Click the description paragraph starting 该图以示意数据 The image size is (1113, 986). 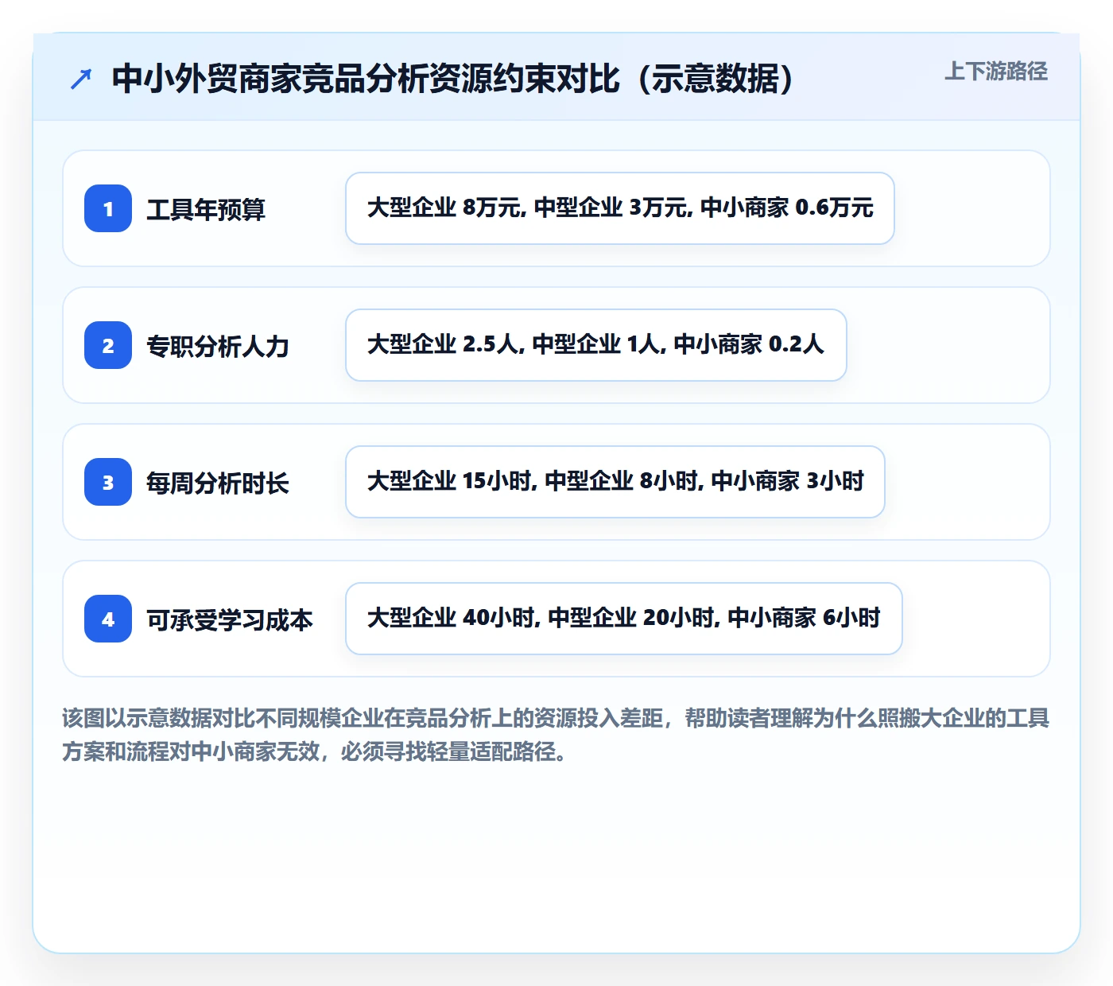556,735
